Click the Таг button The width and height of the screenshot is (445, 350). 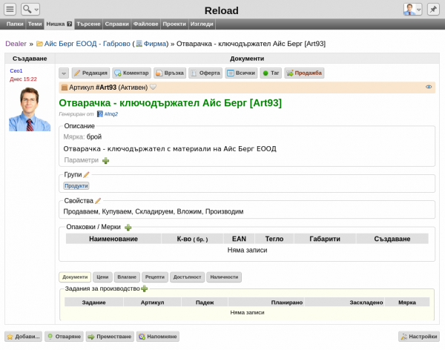pos(271,73)
